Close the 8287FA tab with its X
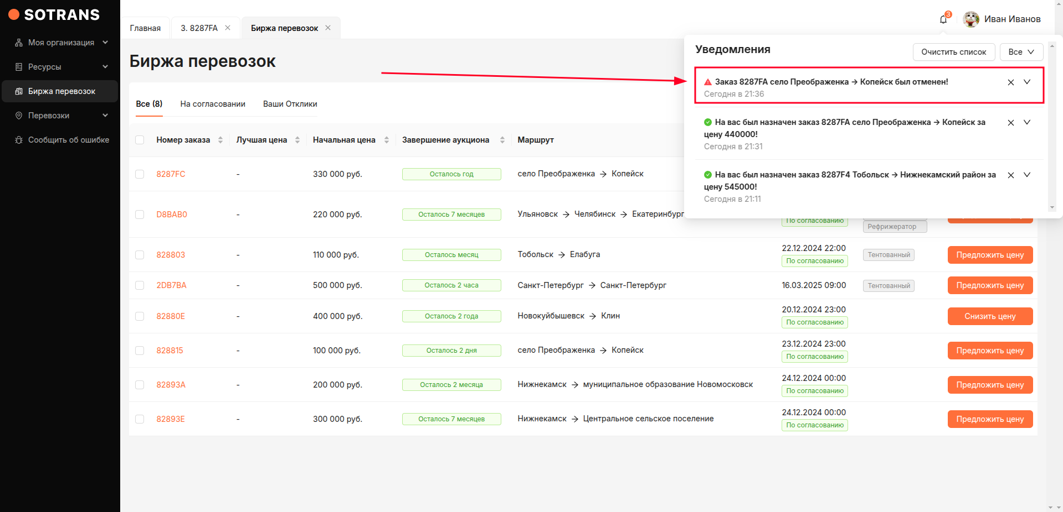Screen dimensions: 1063x512 click(x=228, y=28)
